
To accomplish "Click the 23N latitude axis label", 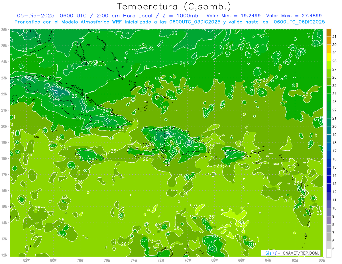I will pos(4,78).
